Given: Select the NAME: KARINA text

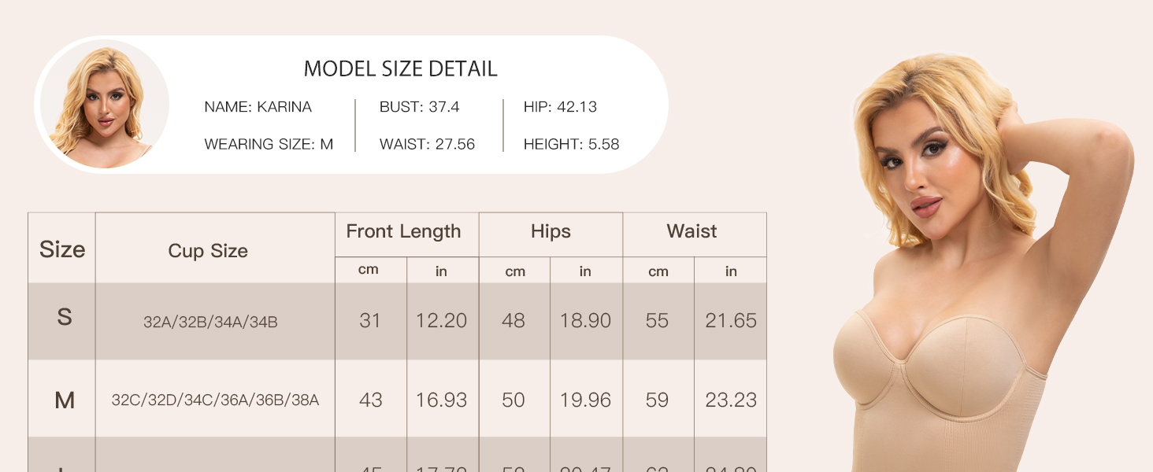Looking at the screenshot, I should tap(258, 107).
